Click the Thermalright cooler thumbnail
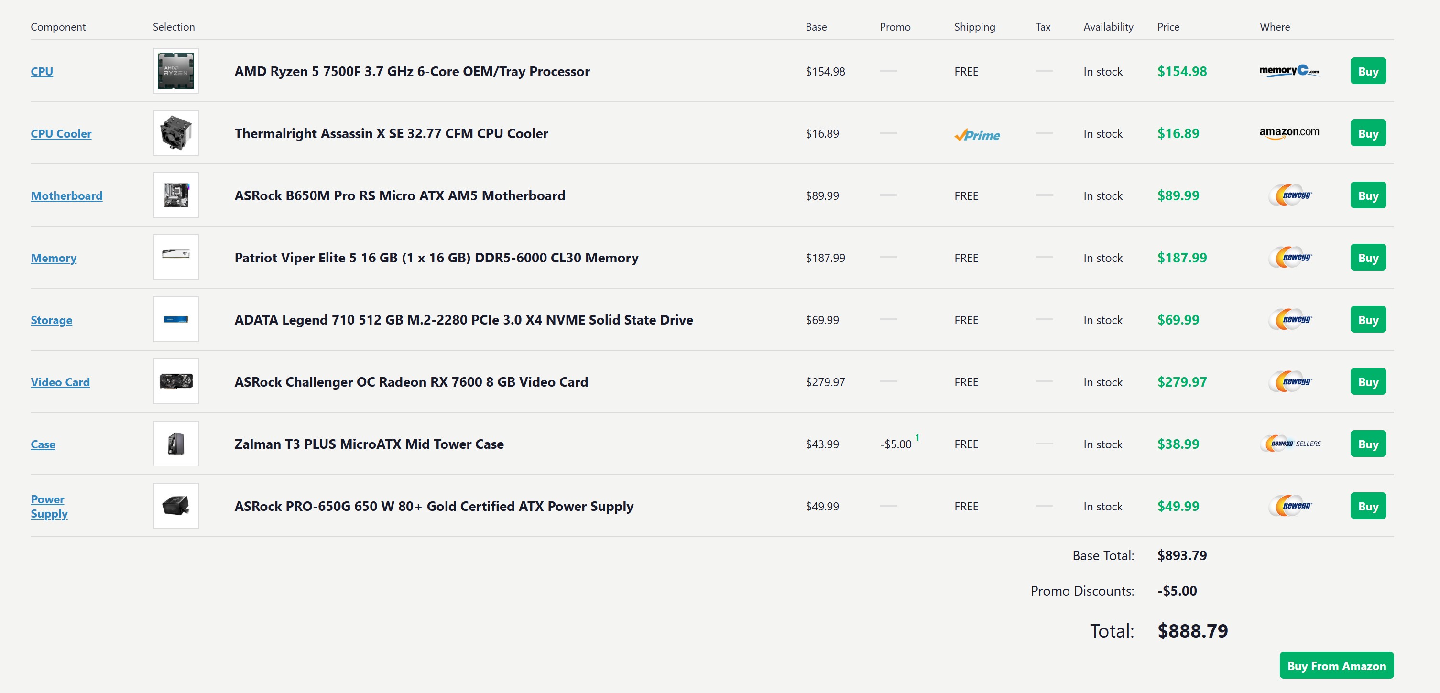 176,133
